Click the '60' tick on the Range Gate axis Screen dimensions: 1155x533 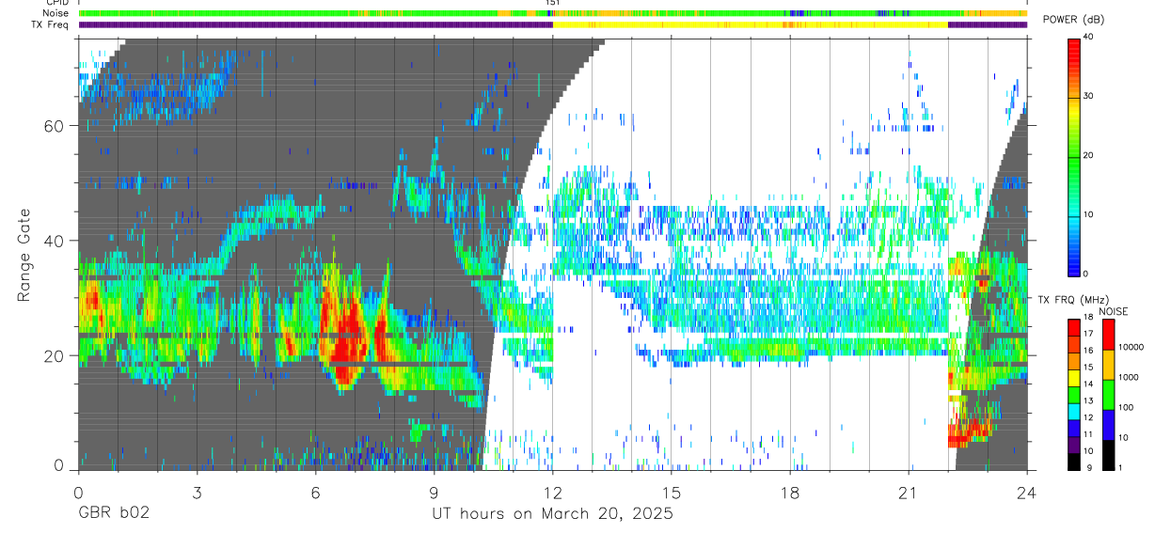pyautogui.click(x=53, y=126)
